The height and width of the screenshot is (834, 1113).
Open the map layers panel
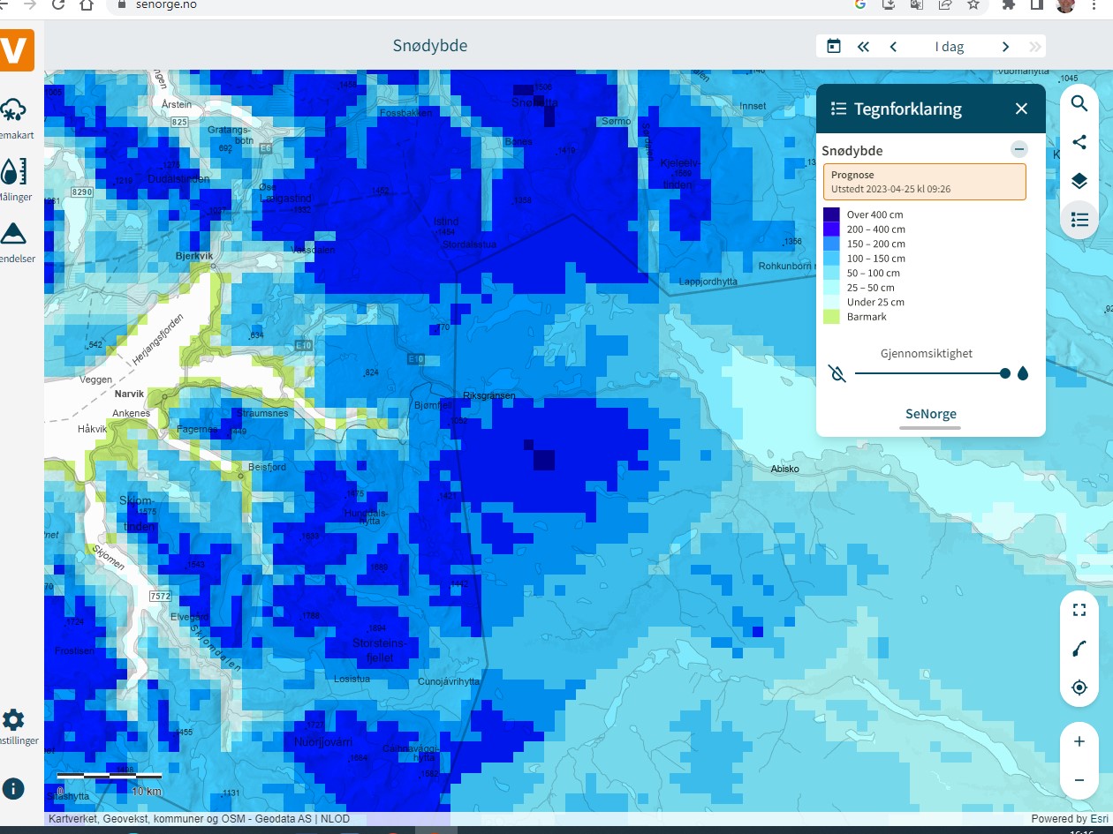click(x=1079, y=181)
